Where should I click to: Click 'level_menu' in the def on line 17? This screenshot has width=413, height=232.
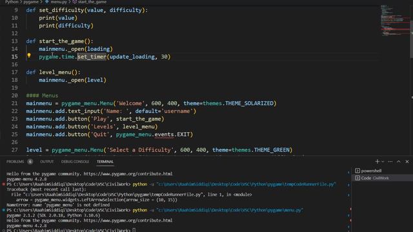pyautogui.click(x=55, y=72)
